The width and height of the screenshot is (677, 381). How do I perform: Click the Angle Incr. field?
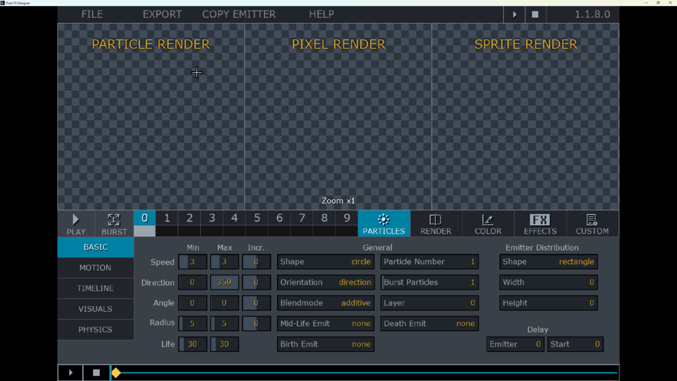[257, 303]
